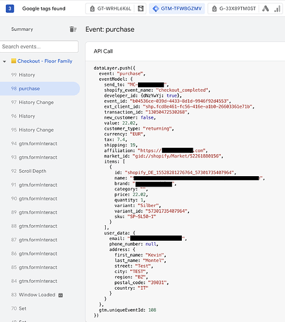Select event 90 gtm.formInteract
Viewport: 285px width, 322px height.
(x=40, y=199)
